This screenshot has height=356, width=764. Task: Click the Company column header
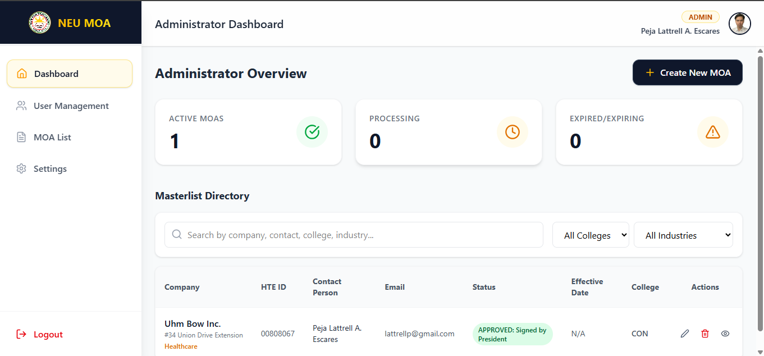182,287
